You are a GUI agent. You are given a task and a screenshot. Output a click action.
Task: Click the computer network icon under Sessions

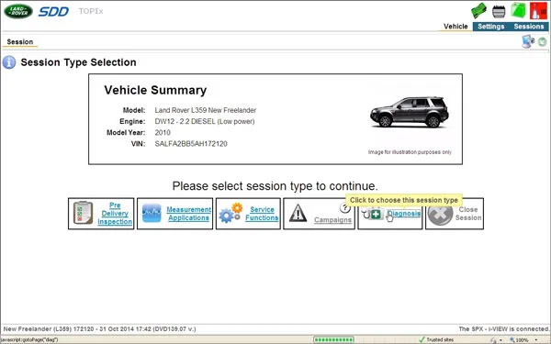(528, 42)
